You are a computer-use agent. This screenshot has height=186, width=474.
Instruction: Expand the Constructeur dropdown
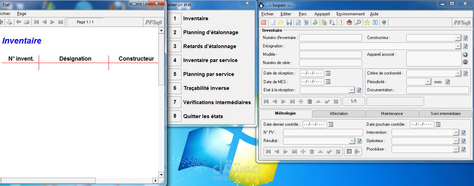coord(458,38)
